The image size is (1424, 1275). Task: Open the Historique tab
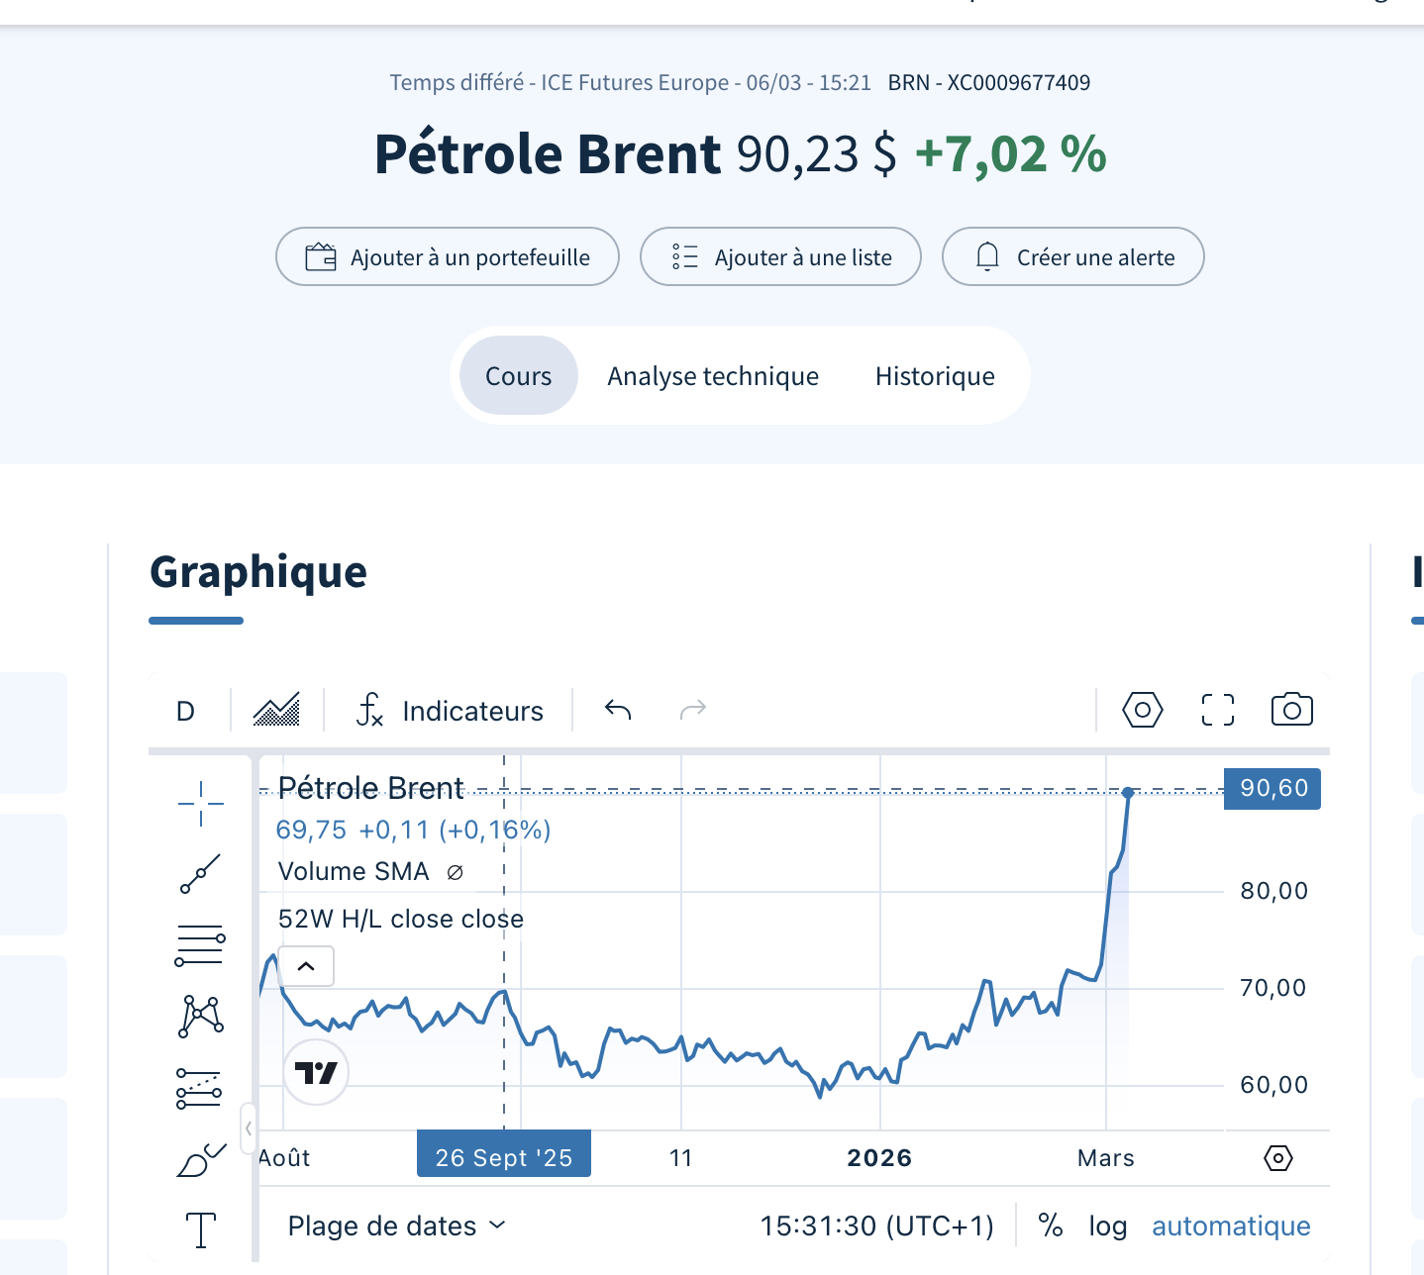935,376
